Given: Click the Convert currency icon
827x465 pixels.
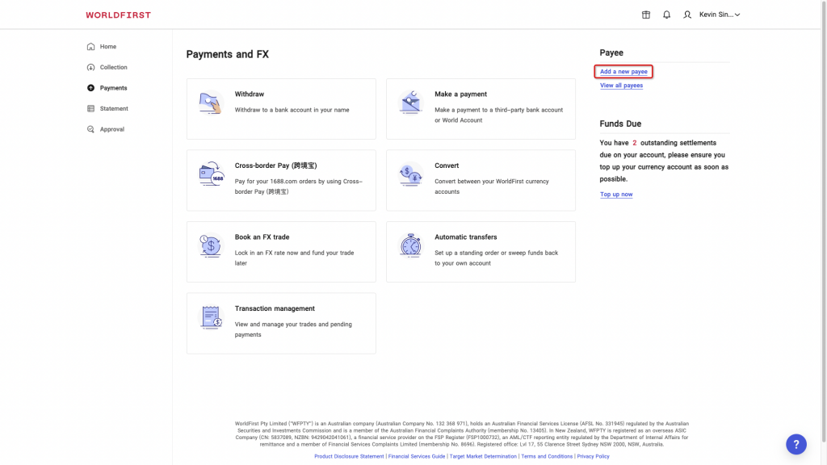Looking at the screenshot, I should [x=411, y=174].
